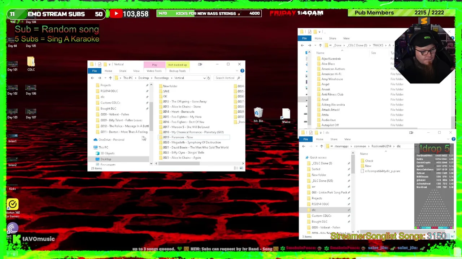The width and height of the screenshot is (462, 259).
Task: Open the CDLC folder on the desktop
Action: (31, 64)
